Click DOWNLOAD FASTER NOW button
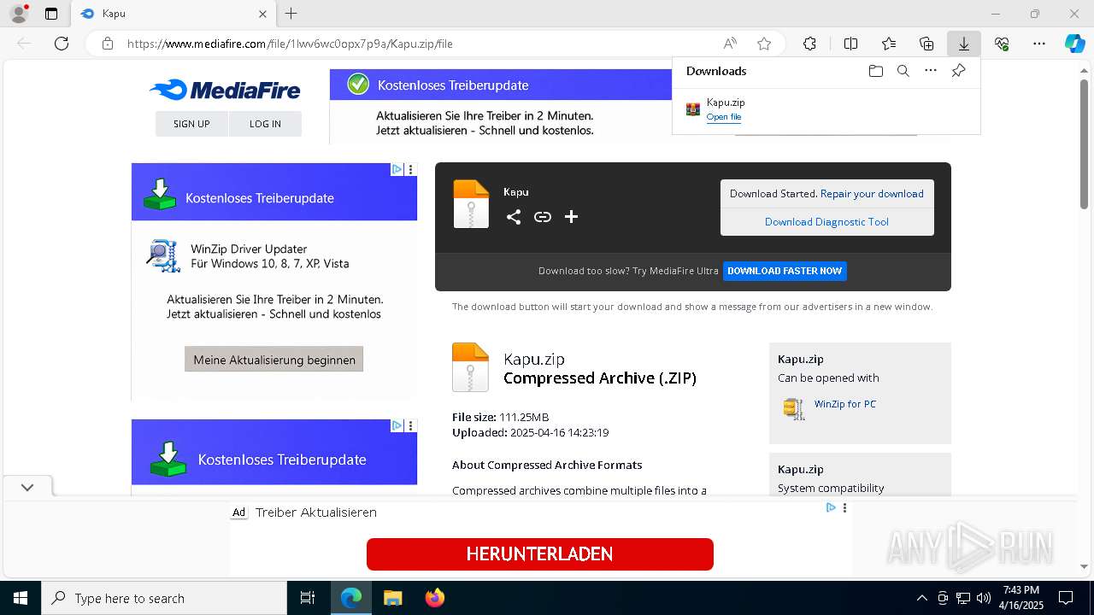The height and width of the screenshot is (615, 1094). point(785,271)
